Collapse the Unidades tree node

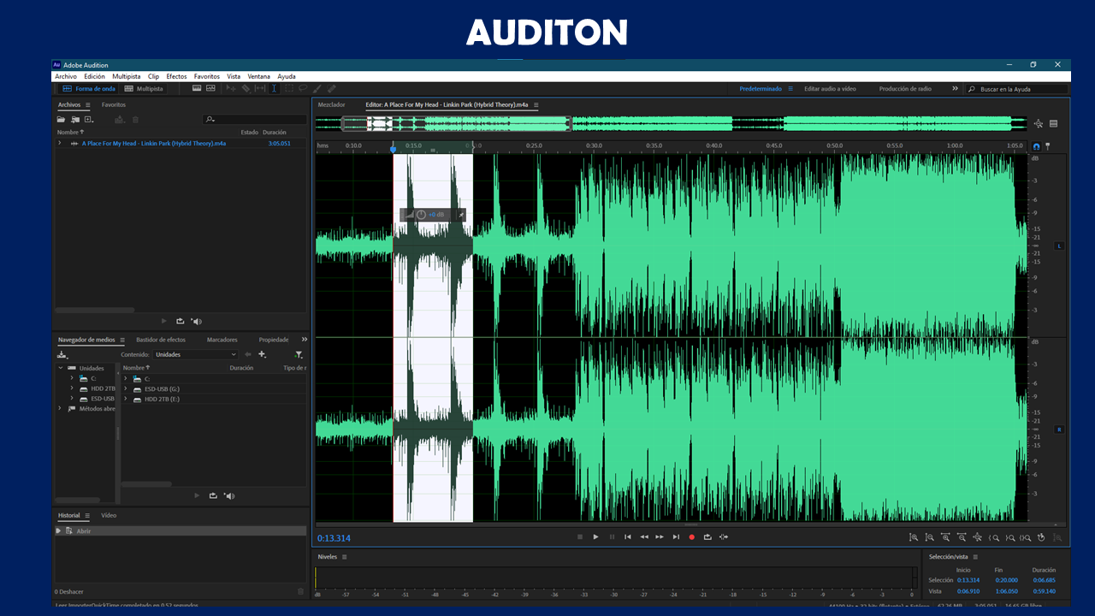point(61,368)
